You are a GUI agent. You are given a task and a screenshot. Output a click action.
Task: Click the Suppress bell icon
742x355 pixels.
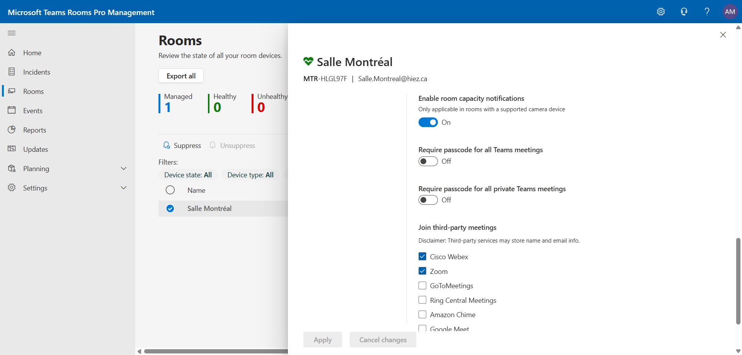167,145
